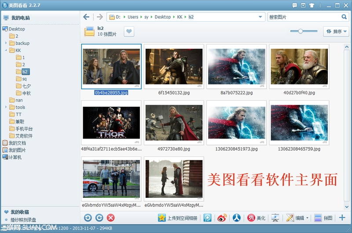Screen dimensions: 352x233
Task: Click the 我的收藏 favorites header
Action: (20, 212)
